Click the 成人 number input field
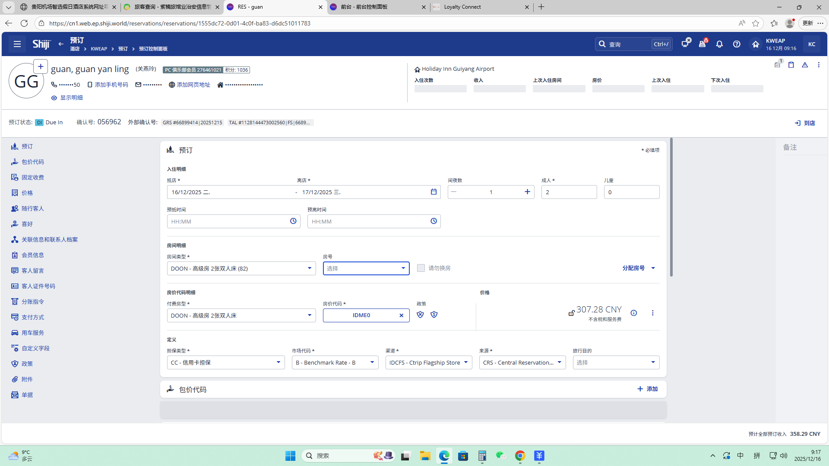Viewport: 829px width, 466px height. pyautogui.click(x=569, y=192)
